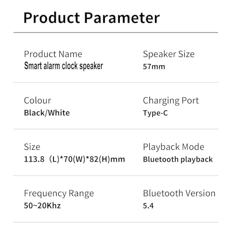
Task: Click the Black/White colour value
Action: point(47,113)
